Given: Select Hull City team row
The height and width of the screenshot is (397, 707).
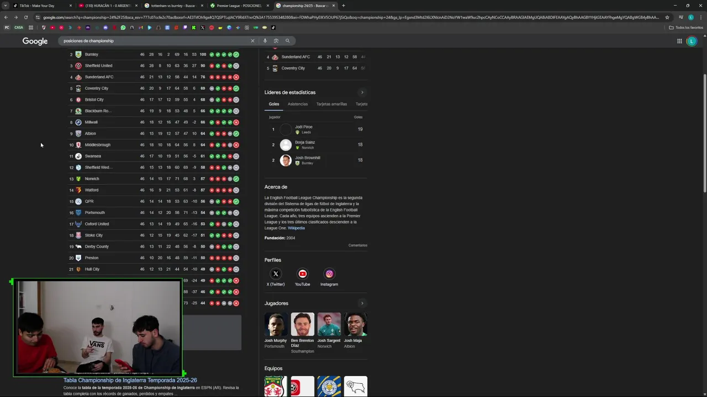Looking at the screenshot, I should coord(154,269).
